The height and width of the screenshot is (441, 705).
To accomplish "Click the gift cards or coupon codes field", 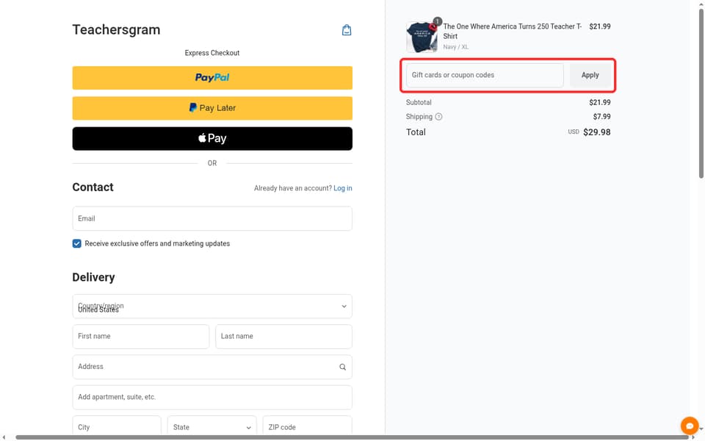I will click(485, 75).
